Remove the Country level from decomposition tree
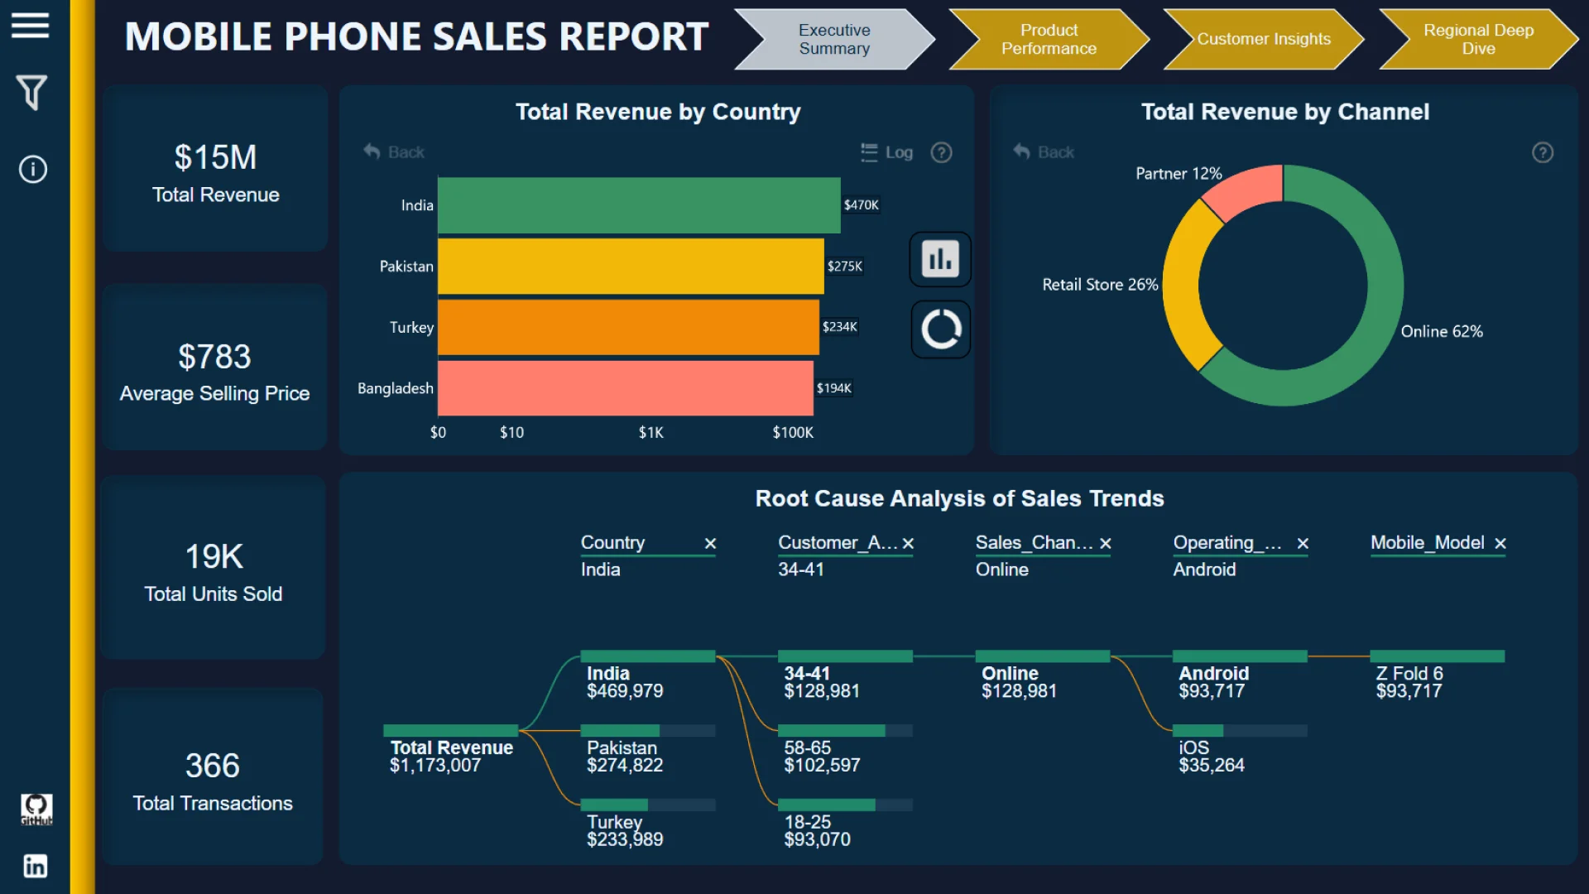 (710, 544)
